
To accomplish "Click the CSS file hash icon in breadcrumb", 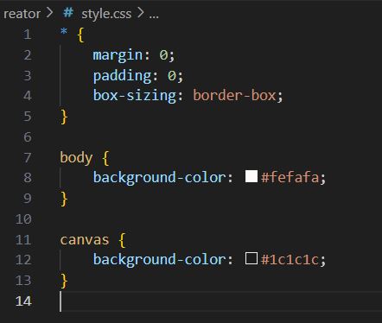I will (68, 13).
